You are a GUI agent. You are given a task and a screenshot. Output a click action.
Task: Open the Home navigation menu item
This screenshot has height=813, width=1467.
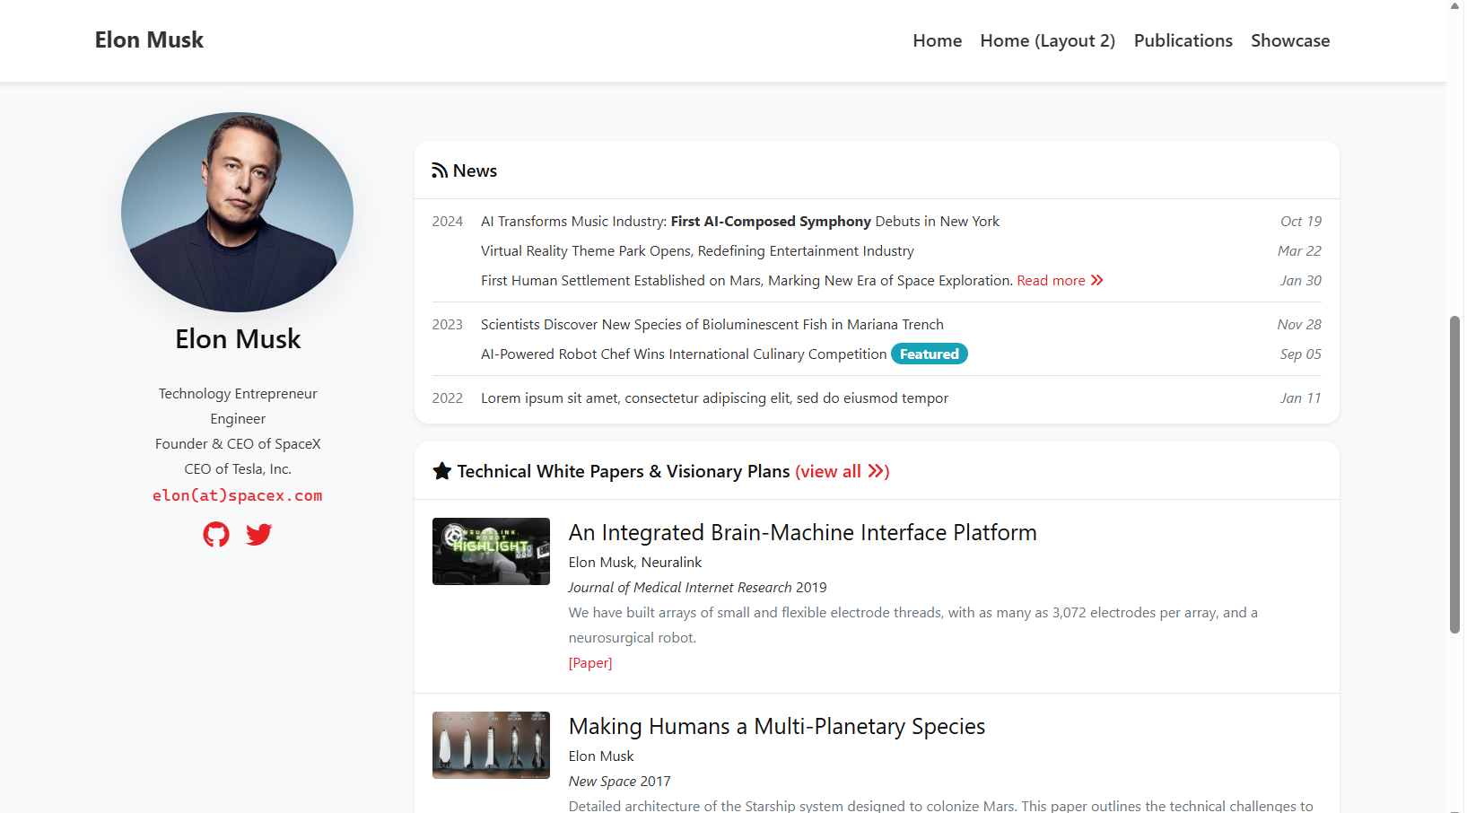tap(937, 40)
